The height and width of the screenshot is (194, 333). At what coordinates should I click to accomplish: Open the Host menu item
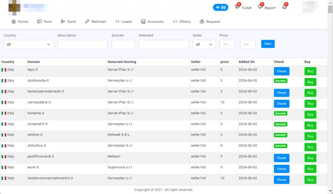pyautogui.click(x=45, y=21)
